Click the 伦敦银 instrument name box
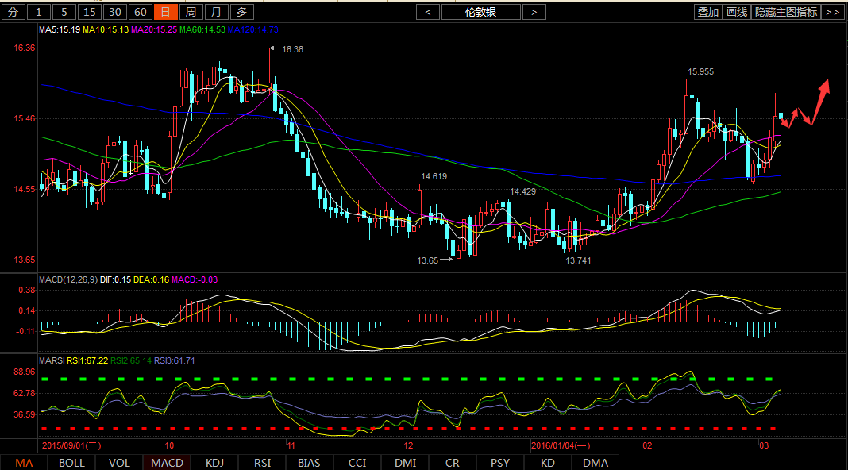Viewport: 848px width, 470px height. pos(481,12)
